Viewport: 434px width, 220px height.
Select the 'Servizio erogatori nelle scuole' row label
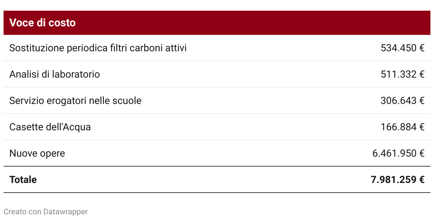75,100
